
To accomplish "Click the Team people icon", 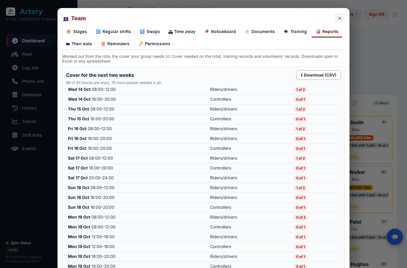I will click(66, 19).
